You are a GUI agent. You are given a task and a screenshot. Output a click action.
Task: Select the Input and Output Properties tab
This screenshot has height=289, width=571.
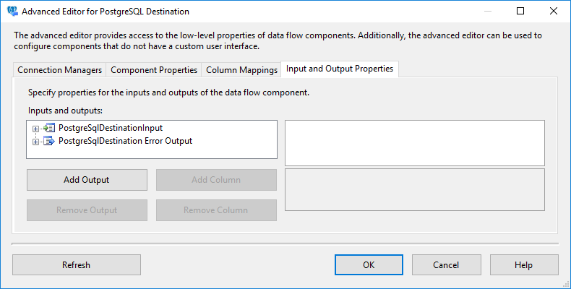(340, 69)
